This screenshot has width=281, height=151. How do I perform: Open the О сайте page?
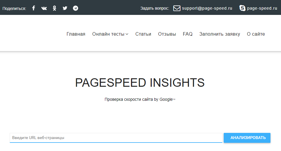pyautogui.click(x=256, y=34)
